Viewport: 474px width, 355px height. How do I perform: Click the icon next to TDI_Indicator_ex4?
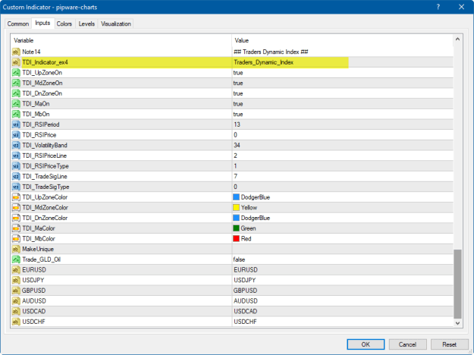pyautogui.click(x=16, y=62)
